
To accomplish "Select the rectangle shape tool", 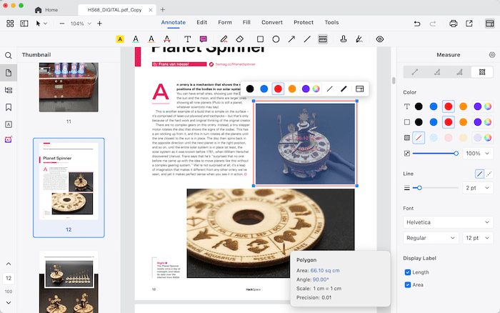I will [260, 39].
